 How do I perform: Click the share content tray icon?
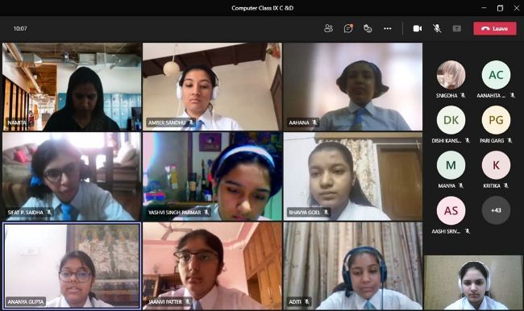tap(457, 28)
